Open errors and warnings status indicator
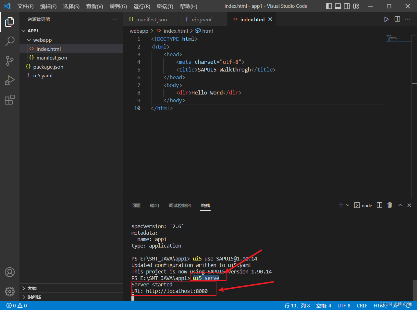The height and width of the screenshot is (310, 417). coord(17,305)
